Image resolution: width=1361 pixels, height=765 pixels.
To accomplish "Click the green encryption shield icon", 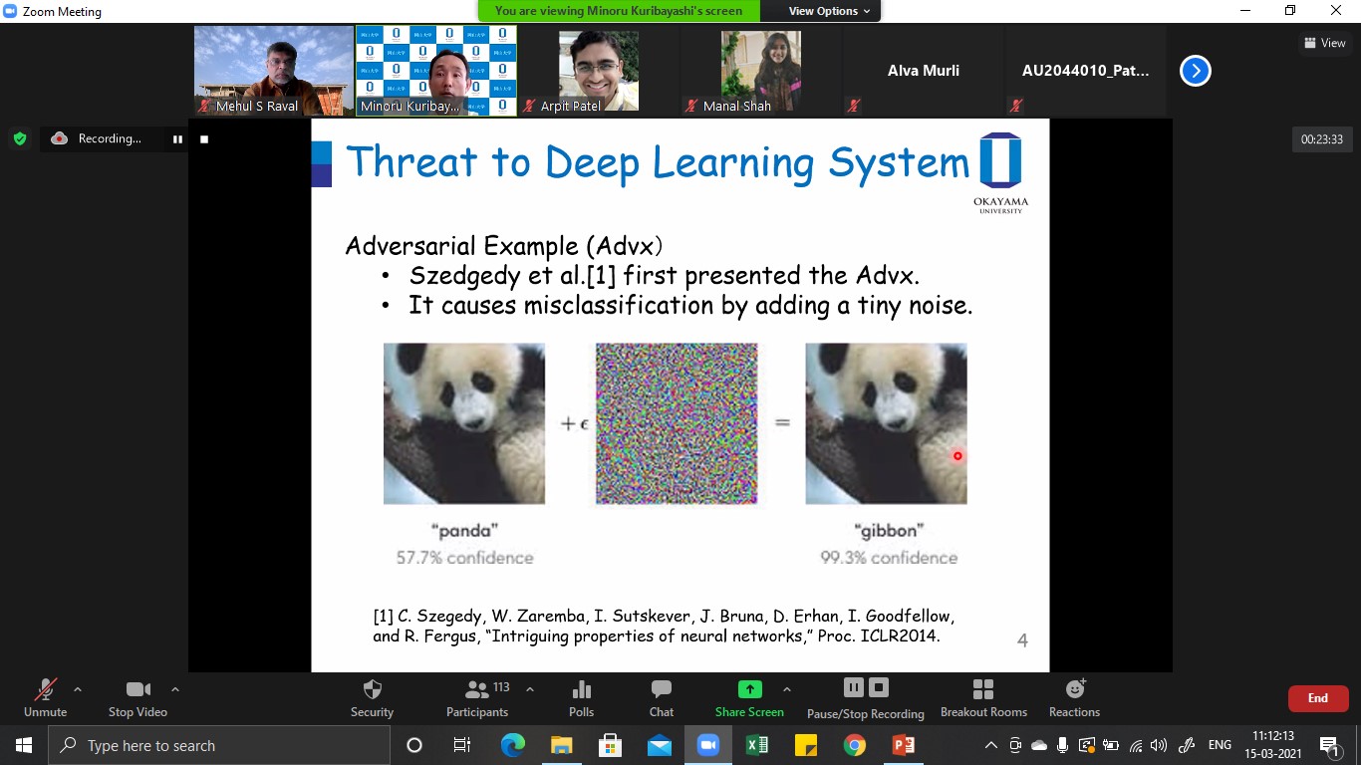I will click(x=19, y=138).
